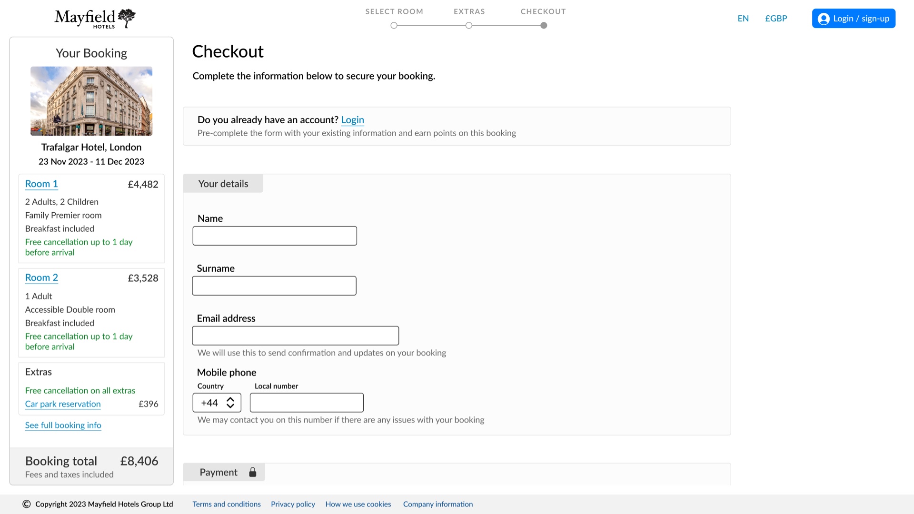Viewport: 914px width, 514px height.
Task: Click the Room 1 link
Action: pyautogui.click(x=41, y=184)
